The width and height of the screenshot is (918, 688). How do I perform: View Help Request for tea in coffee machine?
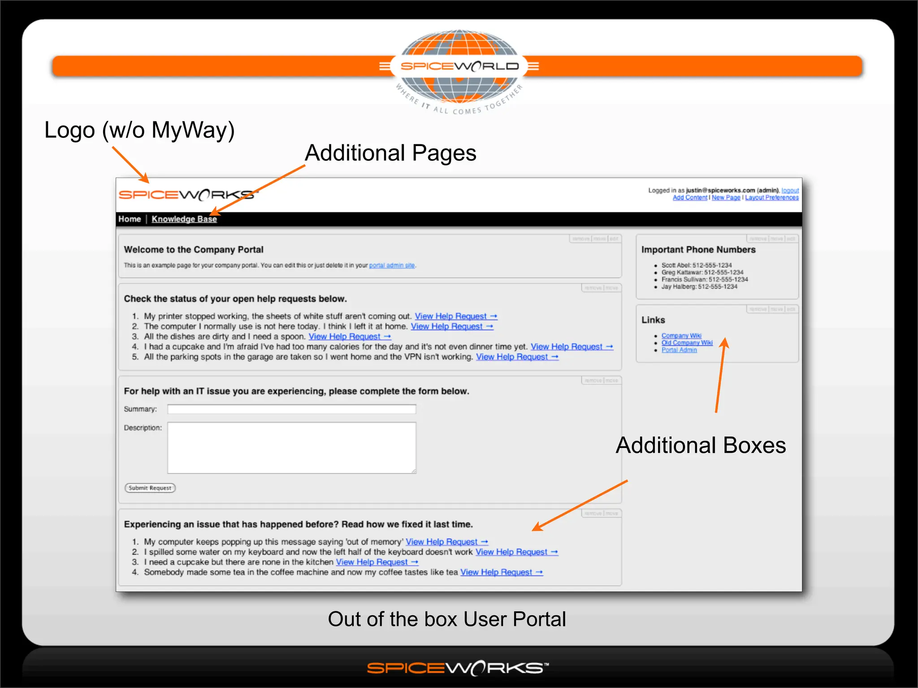point(502,572)
